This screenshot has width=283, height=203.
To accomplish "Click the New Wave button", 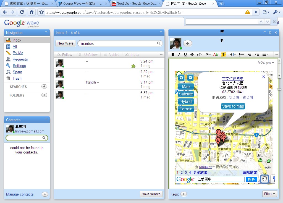I will 65,43.
